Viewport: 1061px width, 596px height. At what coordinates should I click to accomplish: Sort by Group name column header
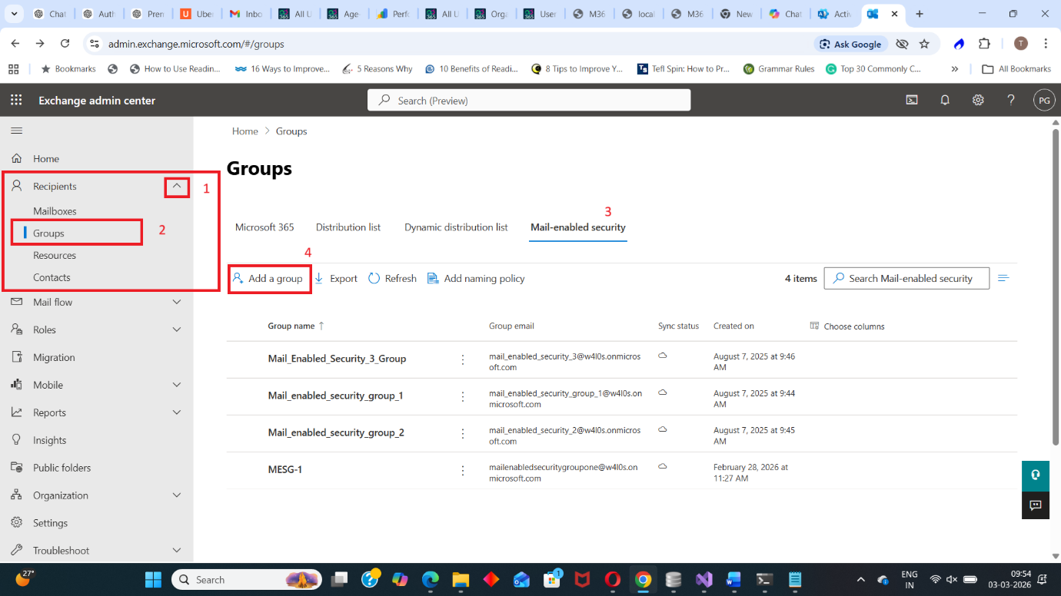pyautogui.click(x=291, y=326)
